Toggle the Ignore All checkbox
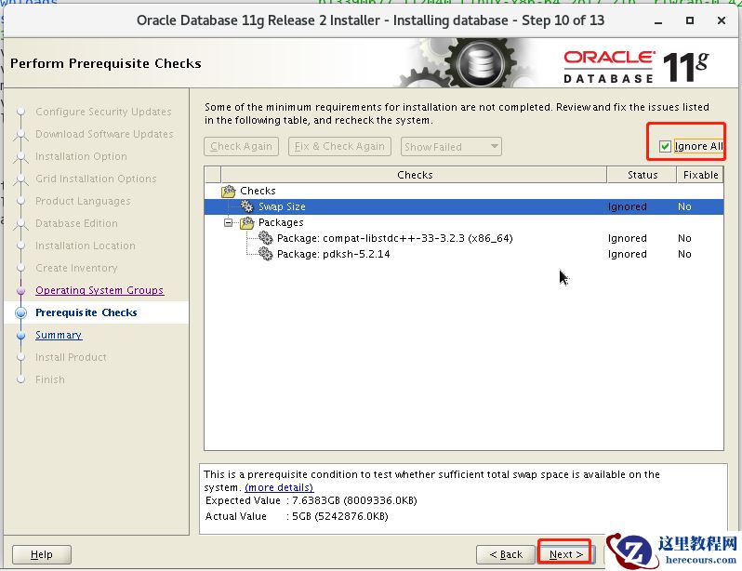The height and width of the screenshot is (571, 742). (665, 146)
